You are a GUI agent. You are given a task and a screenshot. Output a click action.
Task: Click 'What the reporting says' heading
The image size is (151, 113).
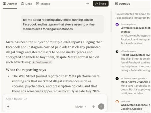click(26, 70)
